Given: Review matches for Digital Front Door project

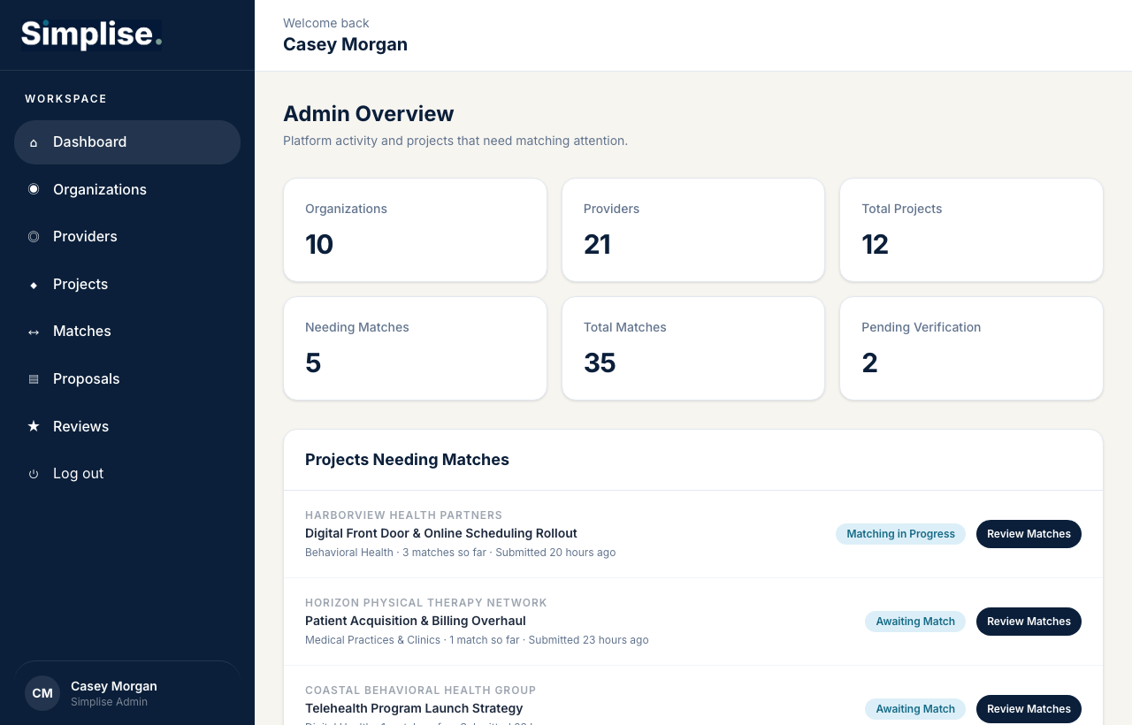Looking at the screenshot, I should click(x=1029, y=534).
